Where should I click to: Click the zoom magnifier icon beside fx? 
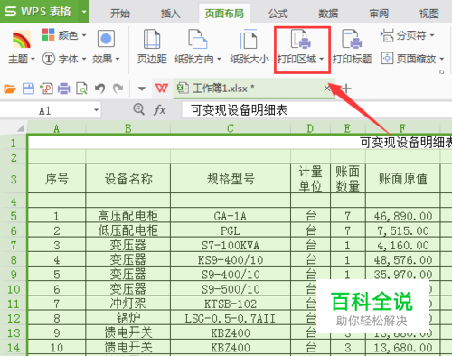pos(138,109)
